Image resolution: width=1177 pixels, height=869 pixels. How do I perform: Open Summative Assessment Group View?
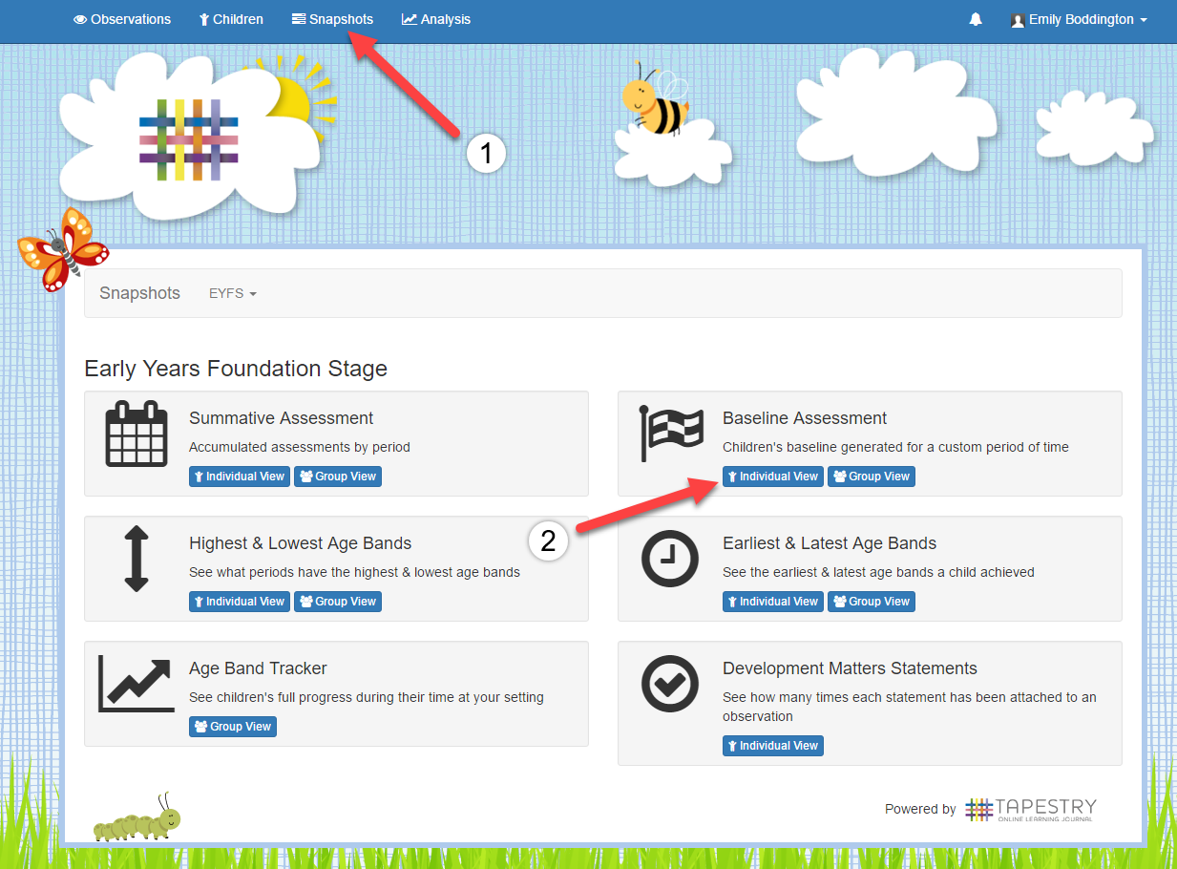click(338, 477)
